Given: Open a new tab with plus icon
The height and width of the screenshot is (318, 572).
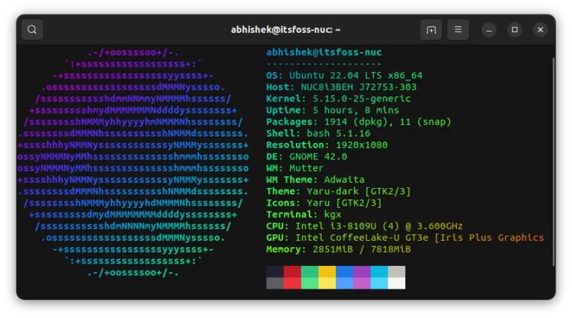Looking at the screenshot, I should pyautogui.click(x=431, y=29).
